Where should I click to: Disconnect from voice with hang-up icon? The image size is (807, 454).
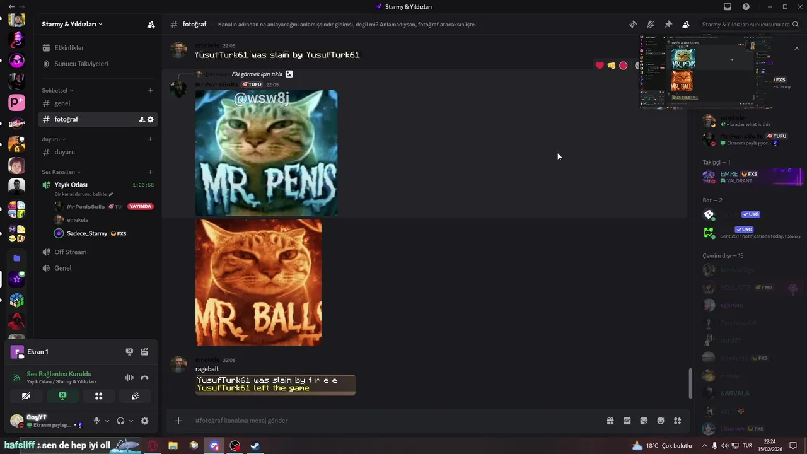point(144,378)
